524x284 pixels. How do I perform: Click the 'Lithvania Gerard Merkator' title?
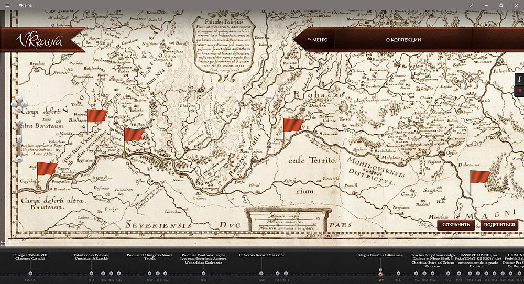pos(261,255)
